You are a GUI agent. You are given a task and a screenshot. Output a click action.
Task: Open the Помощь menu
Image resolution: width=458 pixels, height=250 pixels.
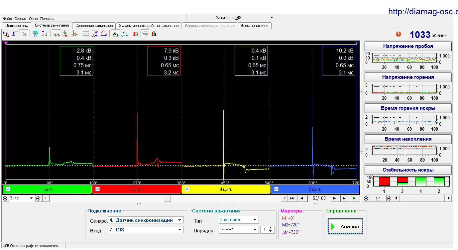tap(47, 19)
